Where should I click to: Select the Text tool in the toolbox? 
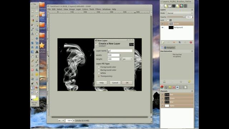point(37,52)
